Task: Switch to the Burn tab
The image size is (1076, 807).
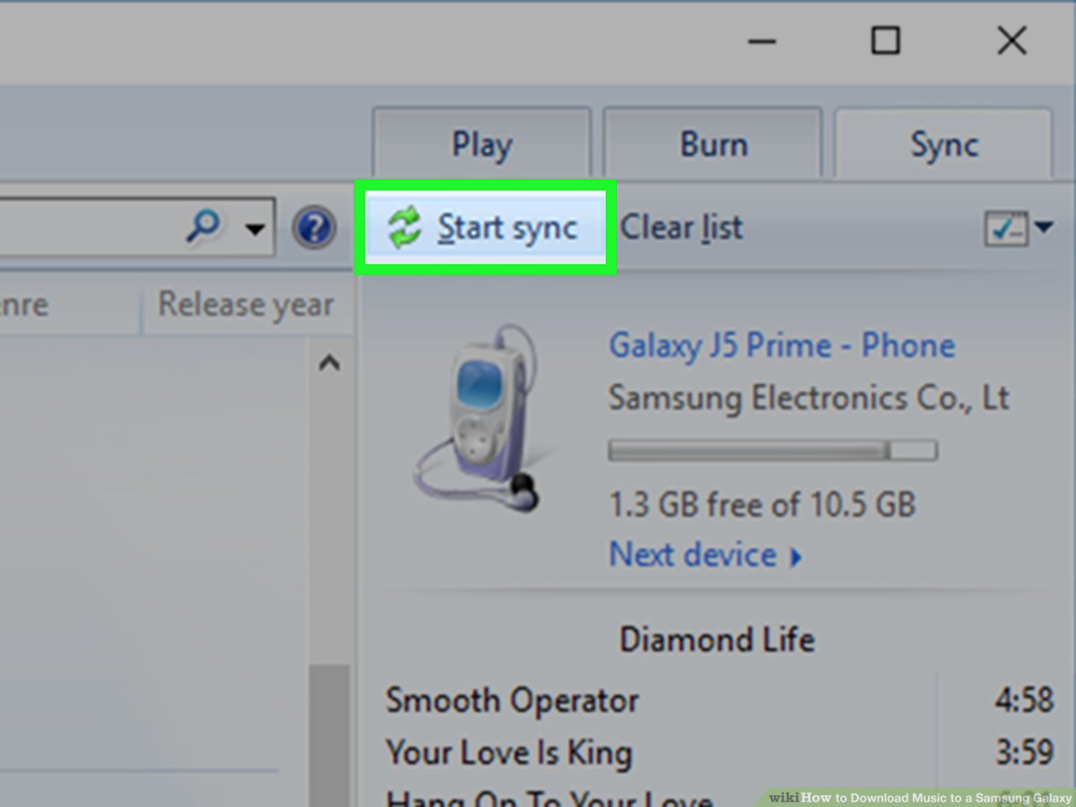Action: pyautogui.click(x=713, y=144)
